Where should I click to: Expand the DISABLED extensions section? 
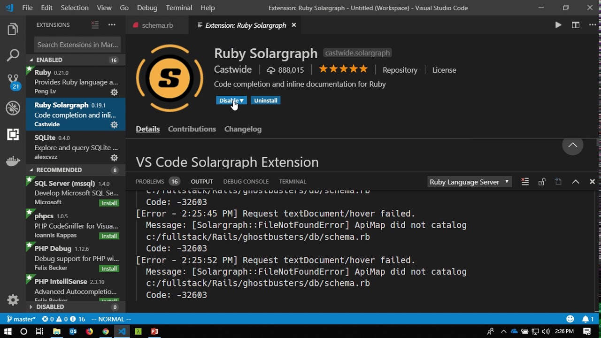(x=31, y=307)
